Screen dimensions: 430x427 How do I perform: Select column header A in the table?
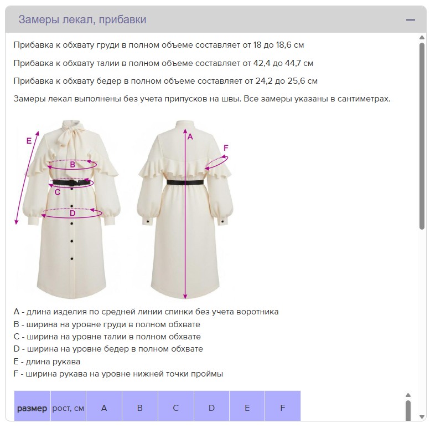pos(104,408)
